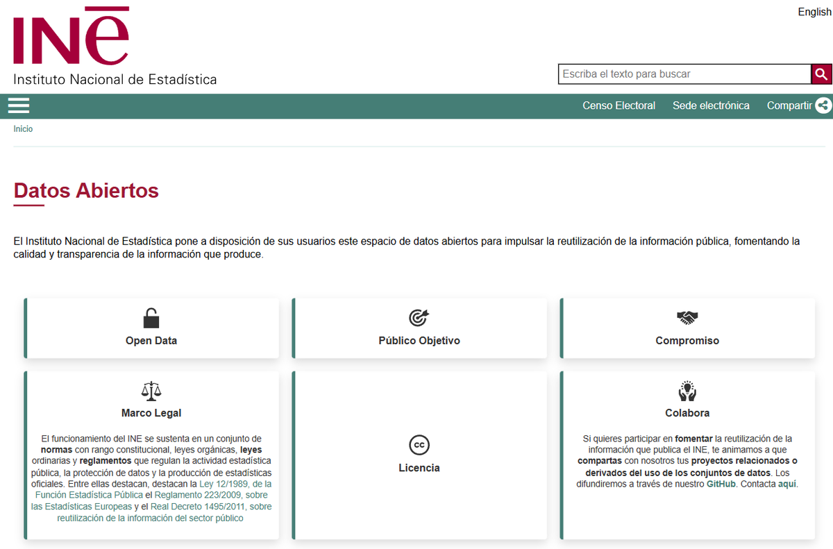This screenshot has width=833, height=549.
Task: Open Reglamento 223/2009 link
Action: click(149, 501)
